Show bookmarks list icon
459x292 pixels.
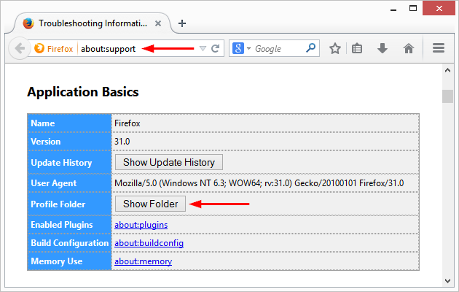[357, 48]
